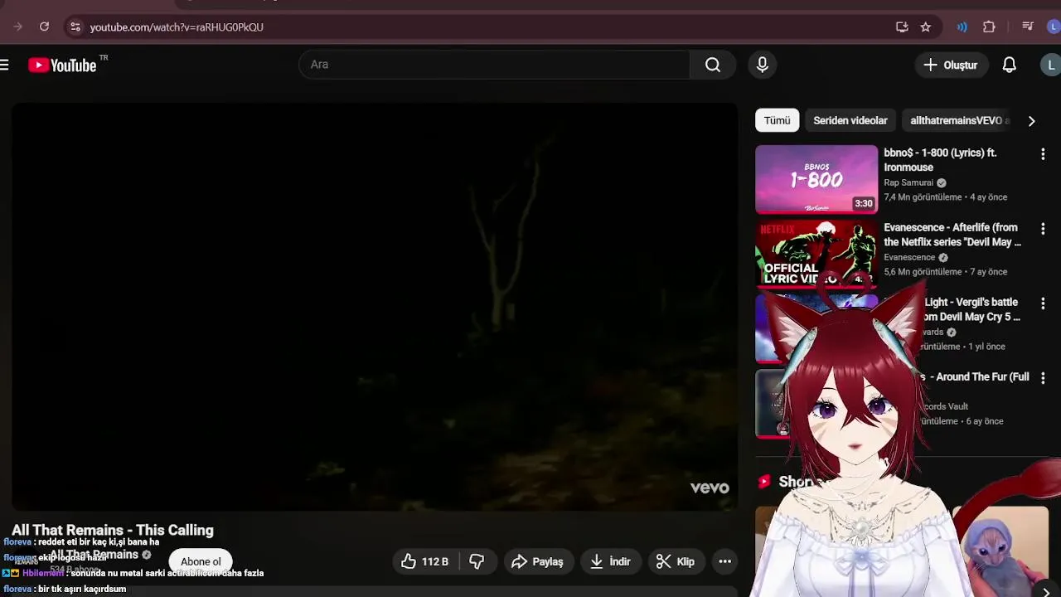Click the YouTube URL in address bar
1061x597 pixels.
(177, 27)
